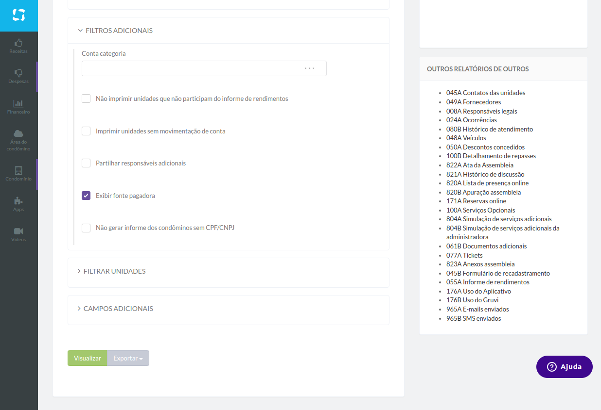Click the app logo icon at top of sidebar

(18, 15)
